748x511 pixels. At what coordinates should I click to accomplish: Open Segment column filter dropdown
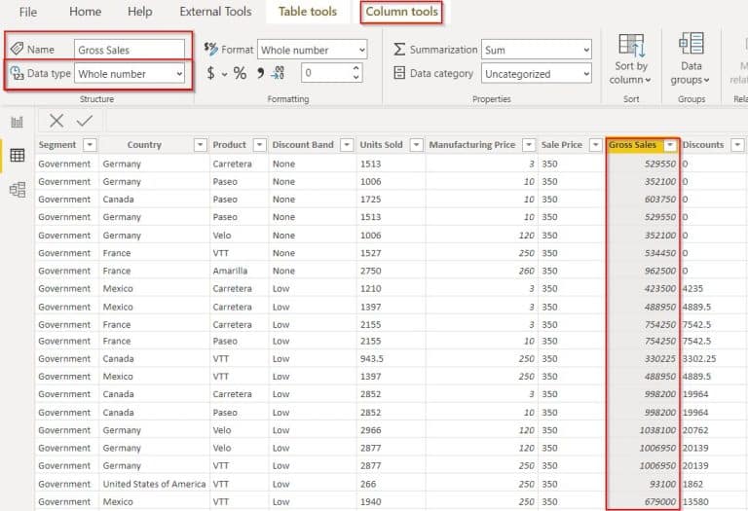tap(90, 144)
